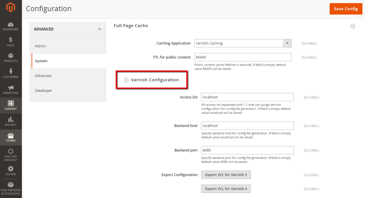Click the Access list label

pyautogui.click(x=189, y=97)
